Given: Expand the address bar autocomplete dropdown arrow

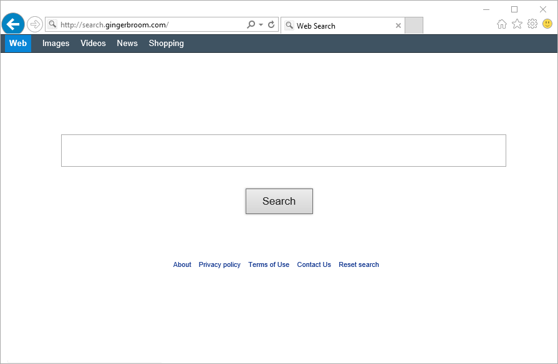Looking at the screenshot, I should coord(261,24).
